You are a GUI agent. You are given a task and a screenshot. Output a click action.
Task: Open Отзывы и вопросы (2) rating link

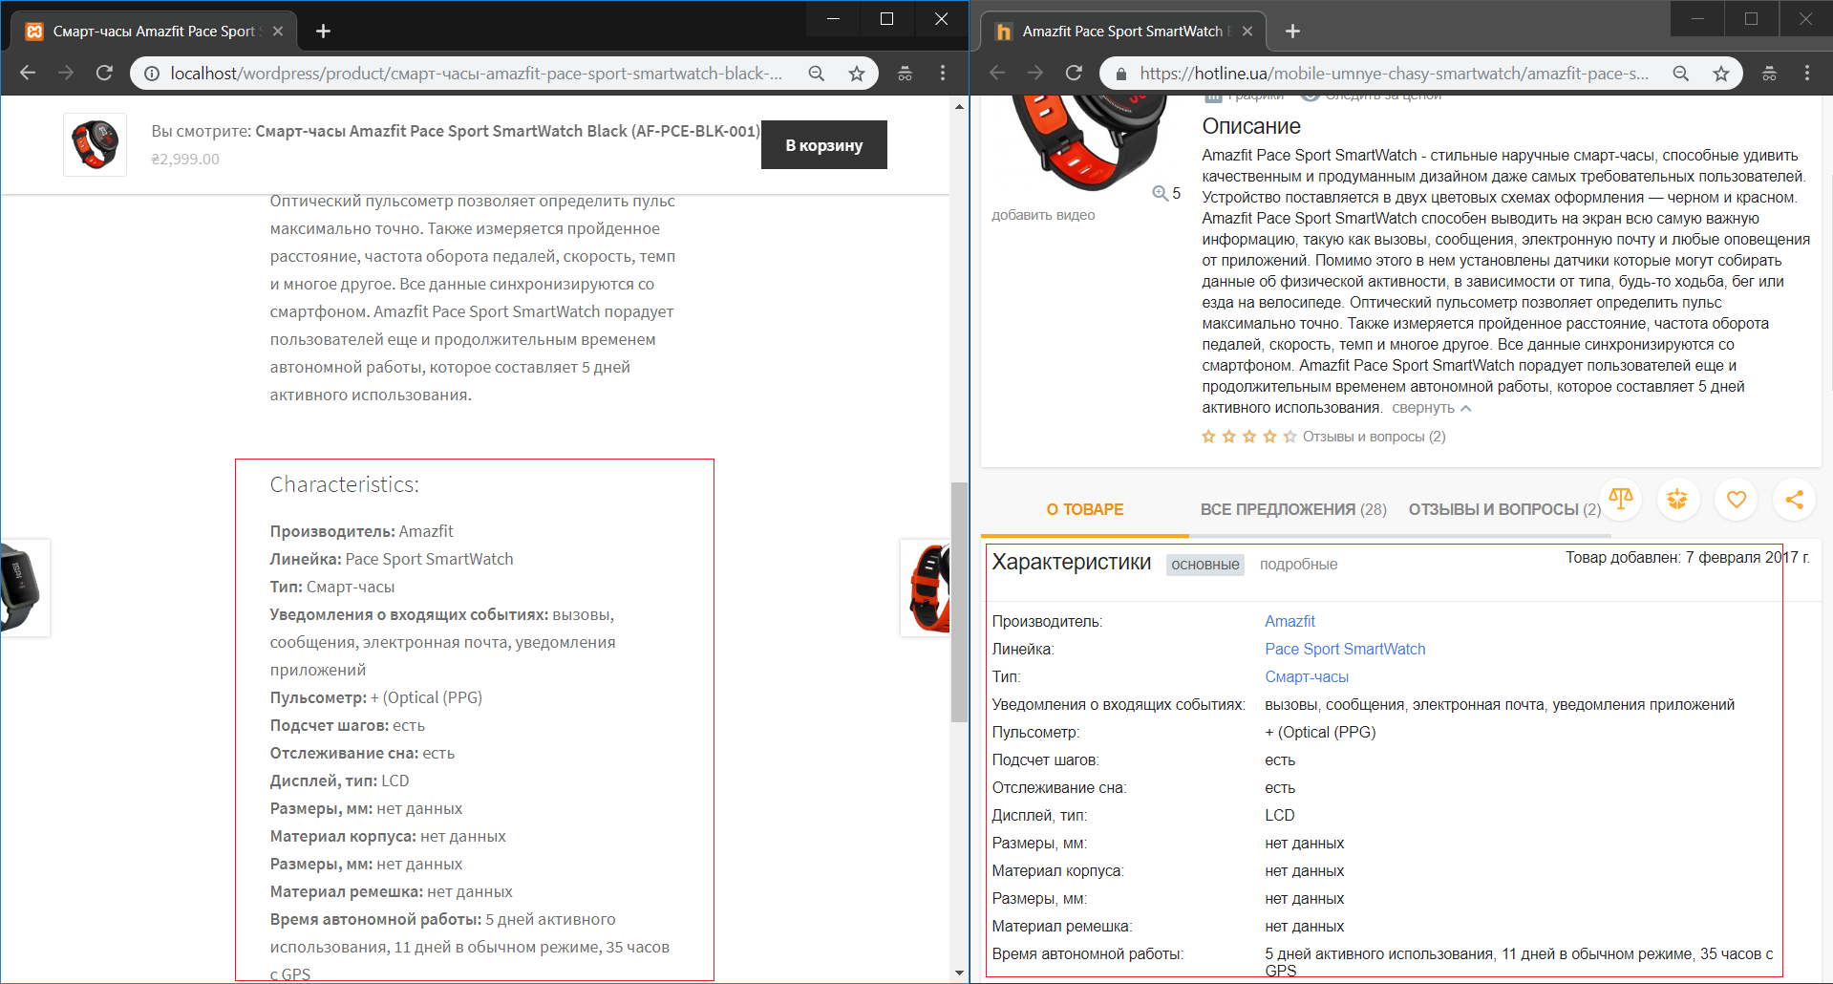1375,437
